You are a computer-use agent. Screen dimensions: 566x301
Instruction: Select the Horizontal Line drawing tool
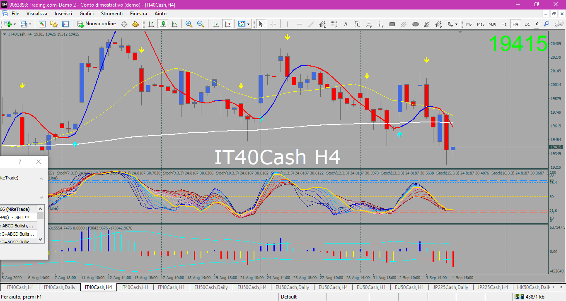(x=300, y=24)
